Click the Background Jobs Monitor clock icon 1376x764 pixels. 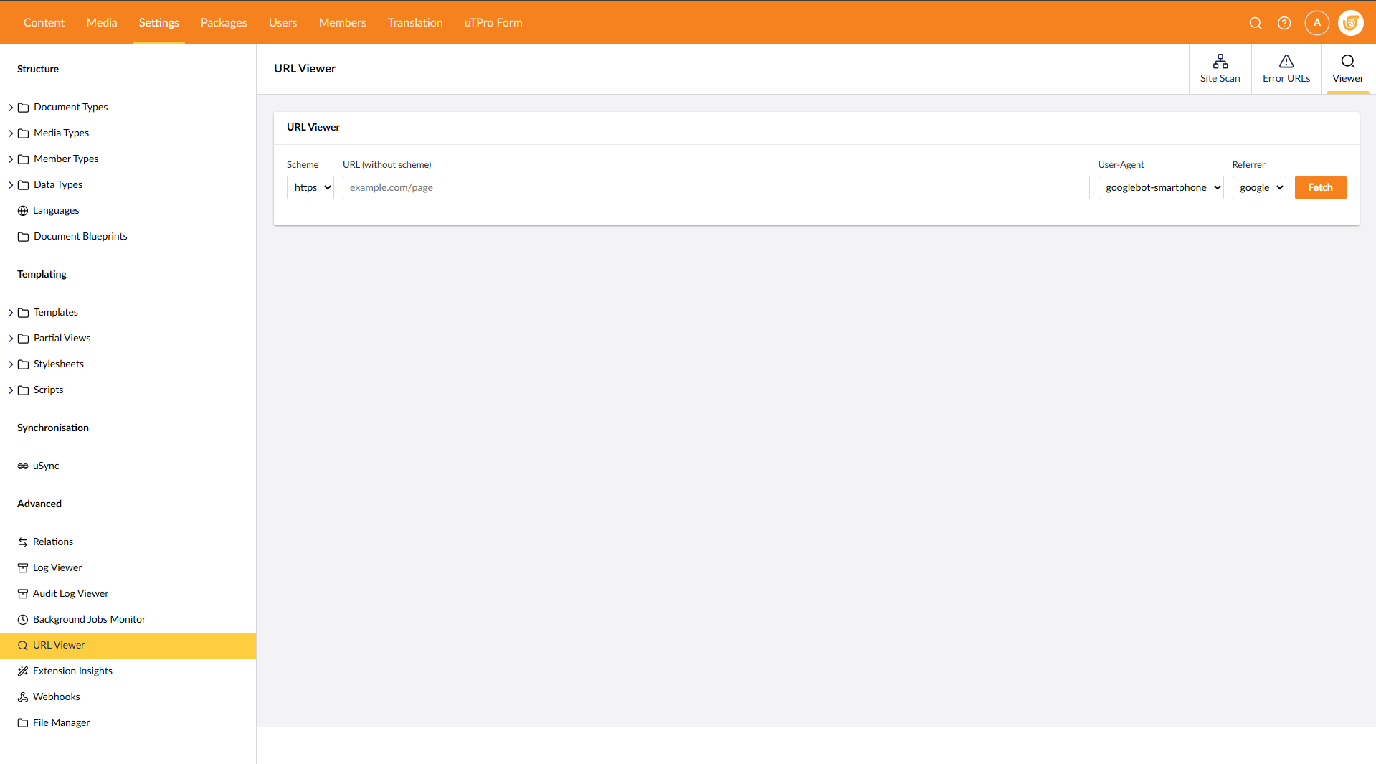coord(23,620)
